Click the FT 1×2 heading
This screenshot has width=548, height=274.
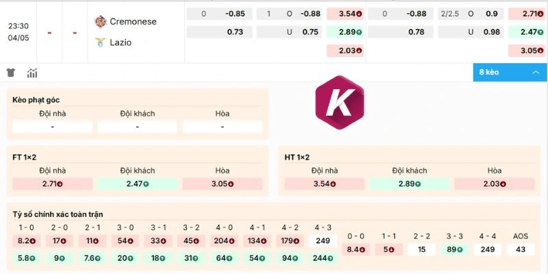[x=24, y=158]
